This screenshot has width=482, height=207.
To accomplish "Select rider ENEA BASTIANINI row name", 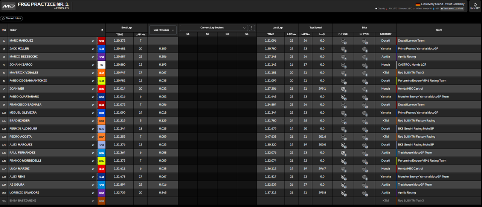I will pyautogui.click(x=23, y=201).
